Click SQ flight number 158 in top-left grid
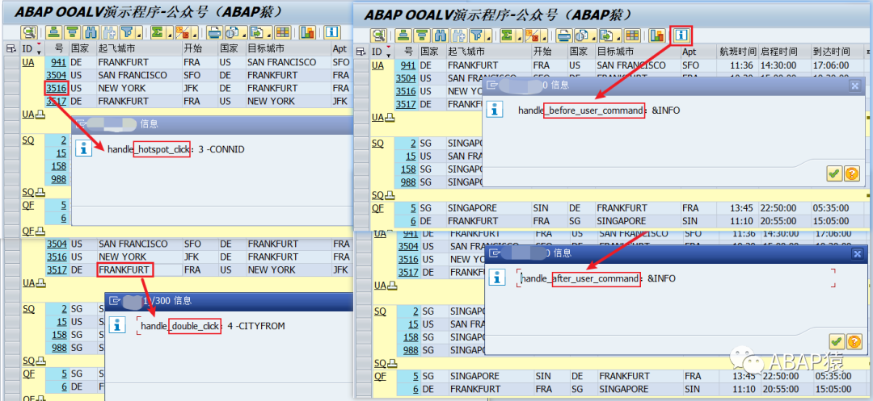 tap(60, 166)
